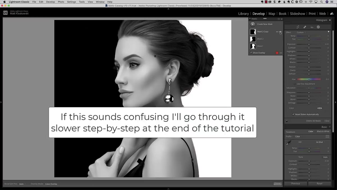This screenshot has height=190, width=337.
Task: Click Delete All Masks
Action: (x=313, y=121)
